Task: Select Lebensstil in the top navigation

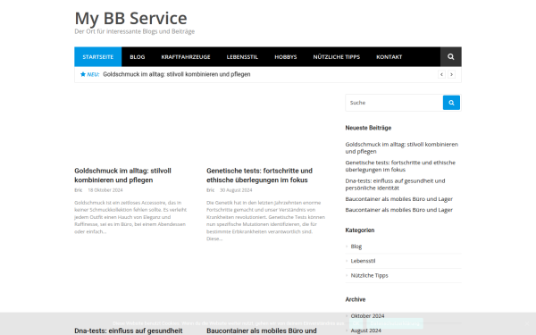Action: coord(242,57)
